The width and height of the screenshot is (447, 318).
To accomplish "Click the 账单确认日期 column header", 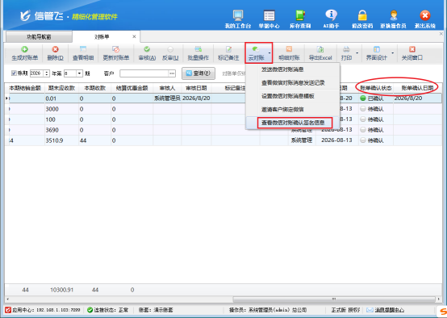I will click(418, 88).
